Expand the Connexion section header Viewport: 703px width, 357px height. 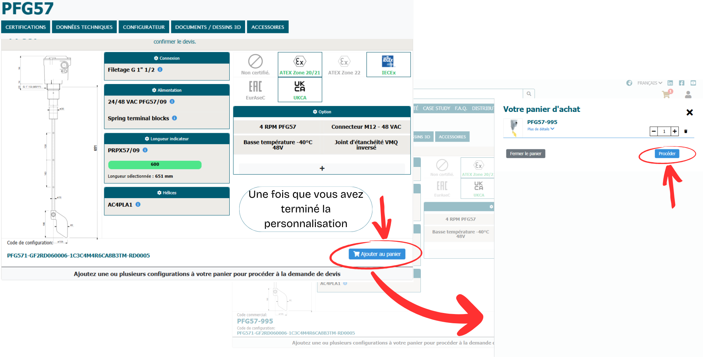coord(167,58)
